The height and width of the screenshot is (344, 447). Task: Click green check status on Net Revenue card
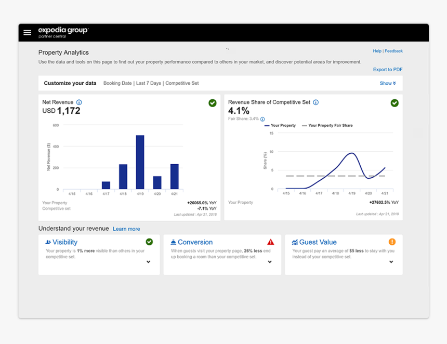[213, 103]
